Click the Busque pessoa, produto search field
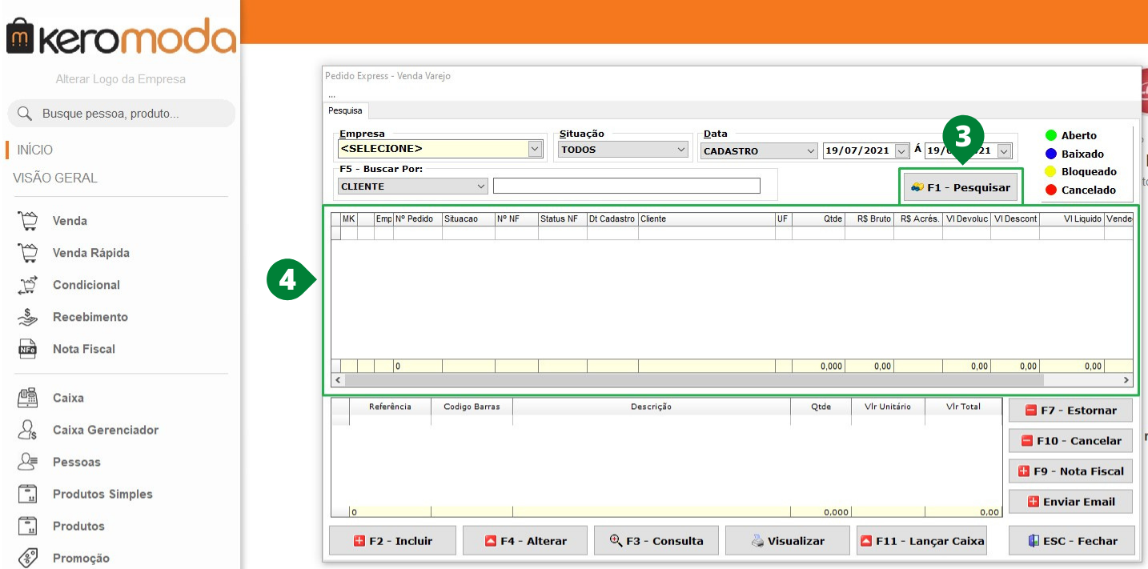The height and width of the screenshot is (569, 1148). [x=122, y=114]
